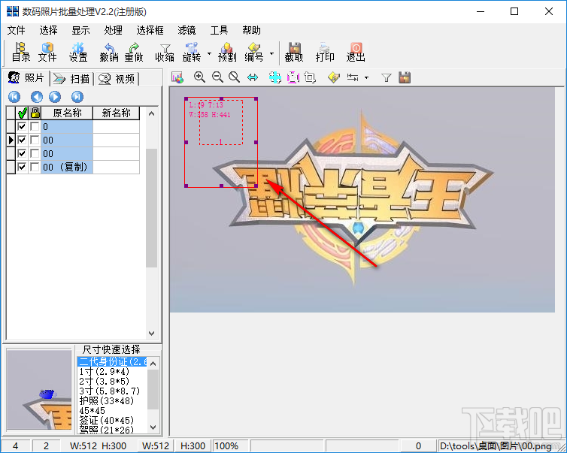Go to previous photo navigation button
This screenshot has width=567, height=453.
point(37,97)
